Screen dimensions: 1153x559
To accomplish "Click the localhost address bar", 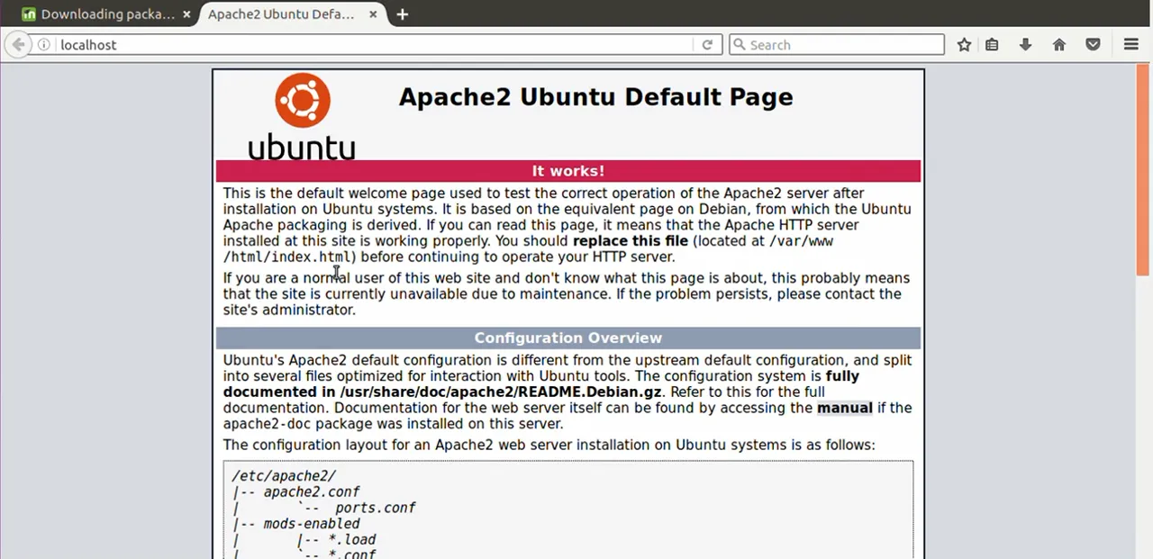I will click(374, 45).
